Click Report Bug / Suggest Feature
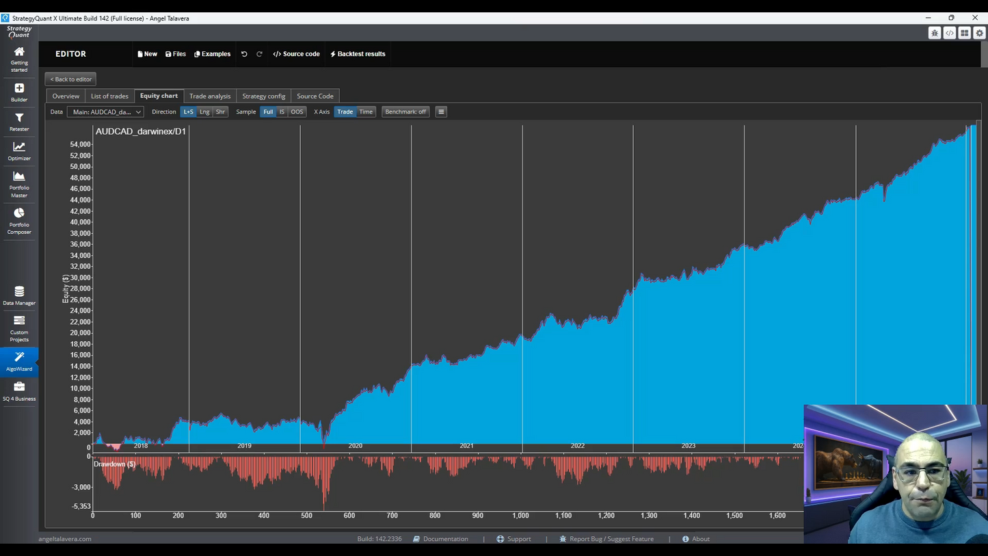 click(606, 539)
